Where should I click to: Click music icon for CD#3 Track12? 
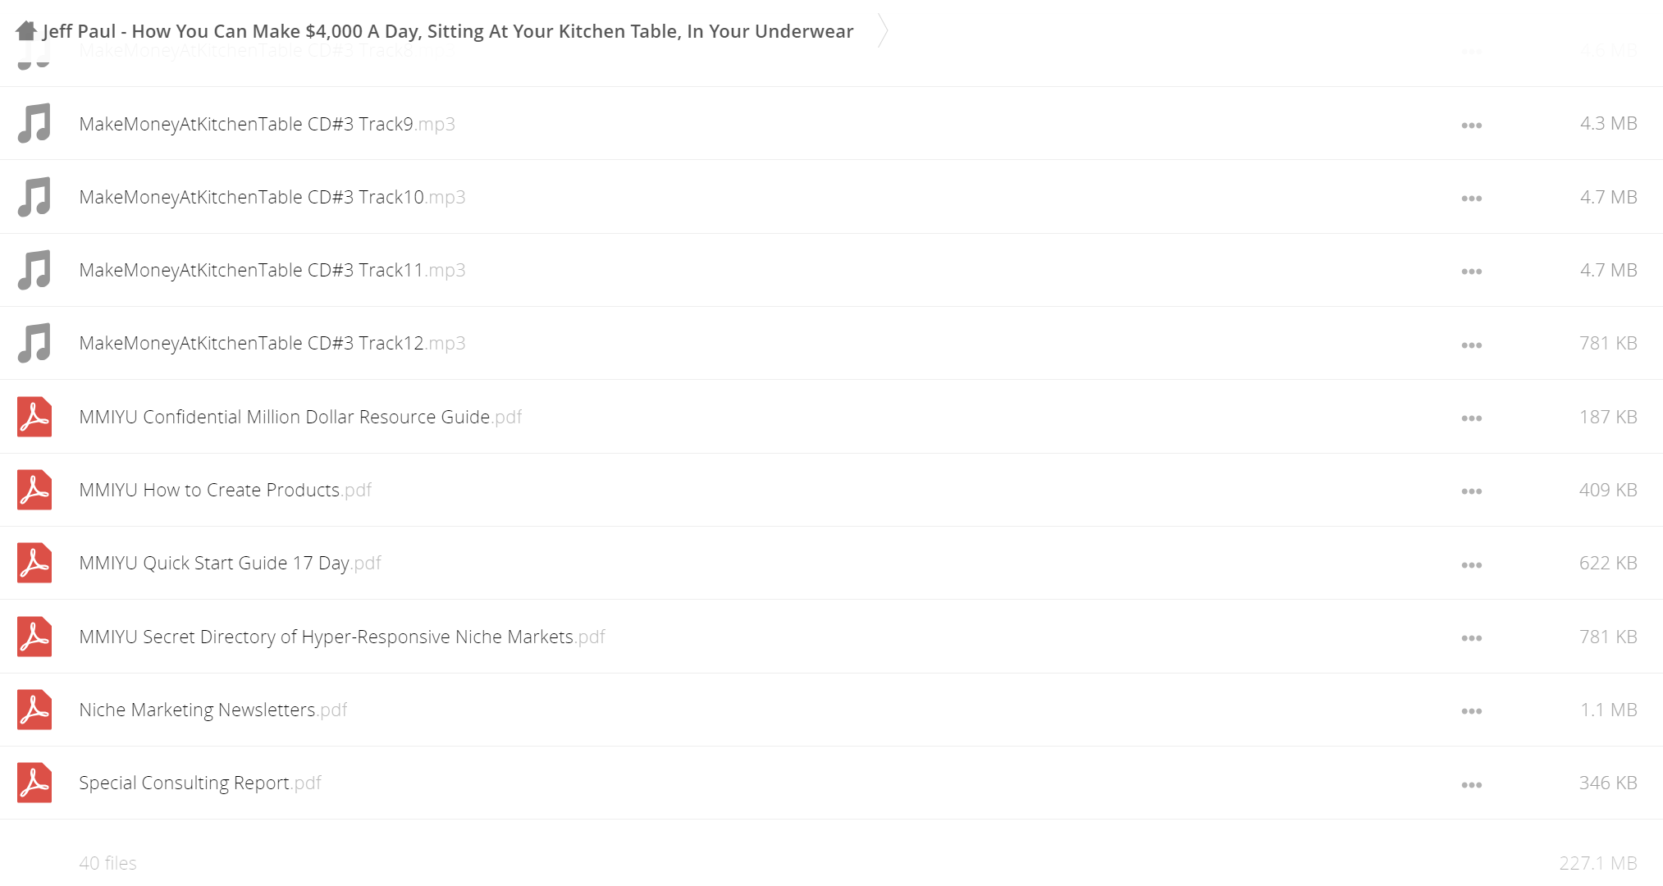click(34, 343)
